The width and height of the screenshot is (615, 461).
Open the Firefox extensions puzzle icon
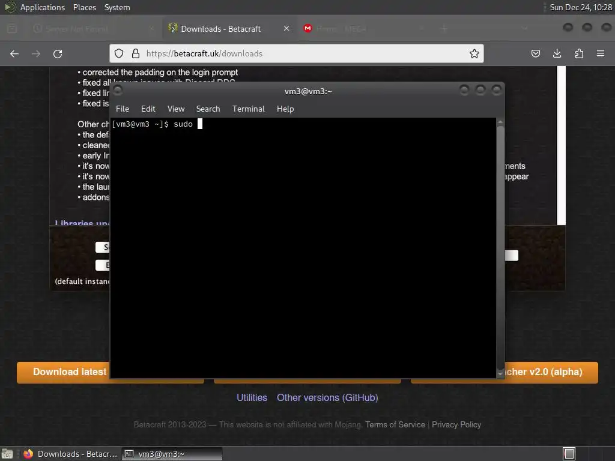click(579, 53)
